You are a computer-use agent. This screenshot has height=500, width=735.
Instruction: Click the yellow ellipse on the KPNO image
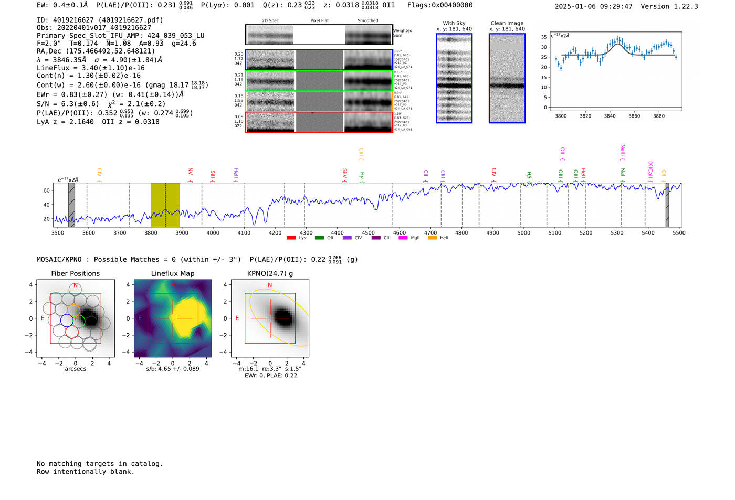(279, 317)
